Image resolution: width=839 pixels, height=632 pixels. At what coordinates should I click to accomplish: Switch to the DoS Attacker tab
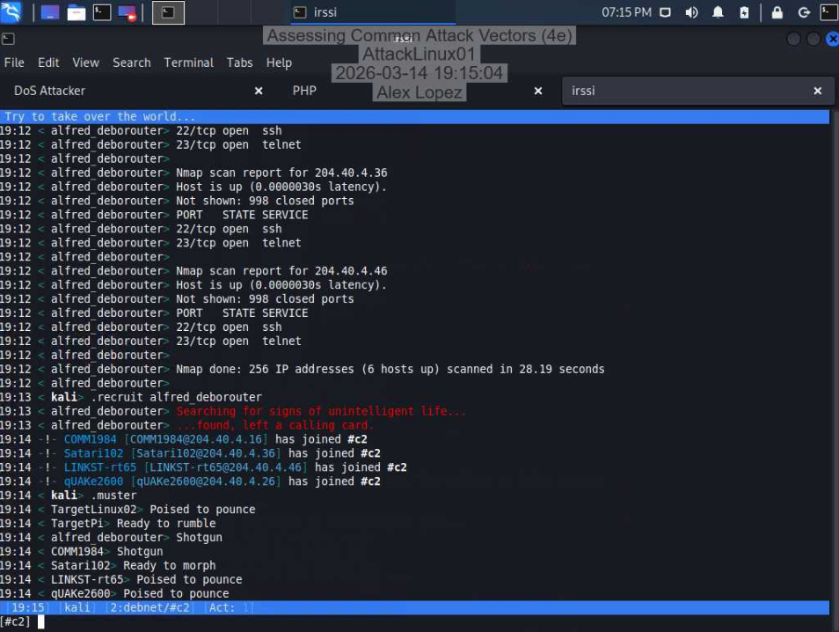[x=50, y=91]
